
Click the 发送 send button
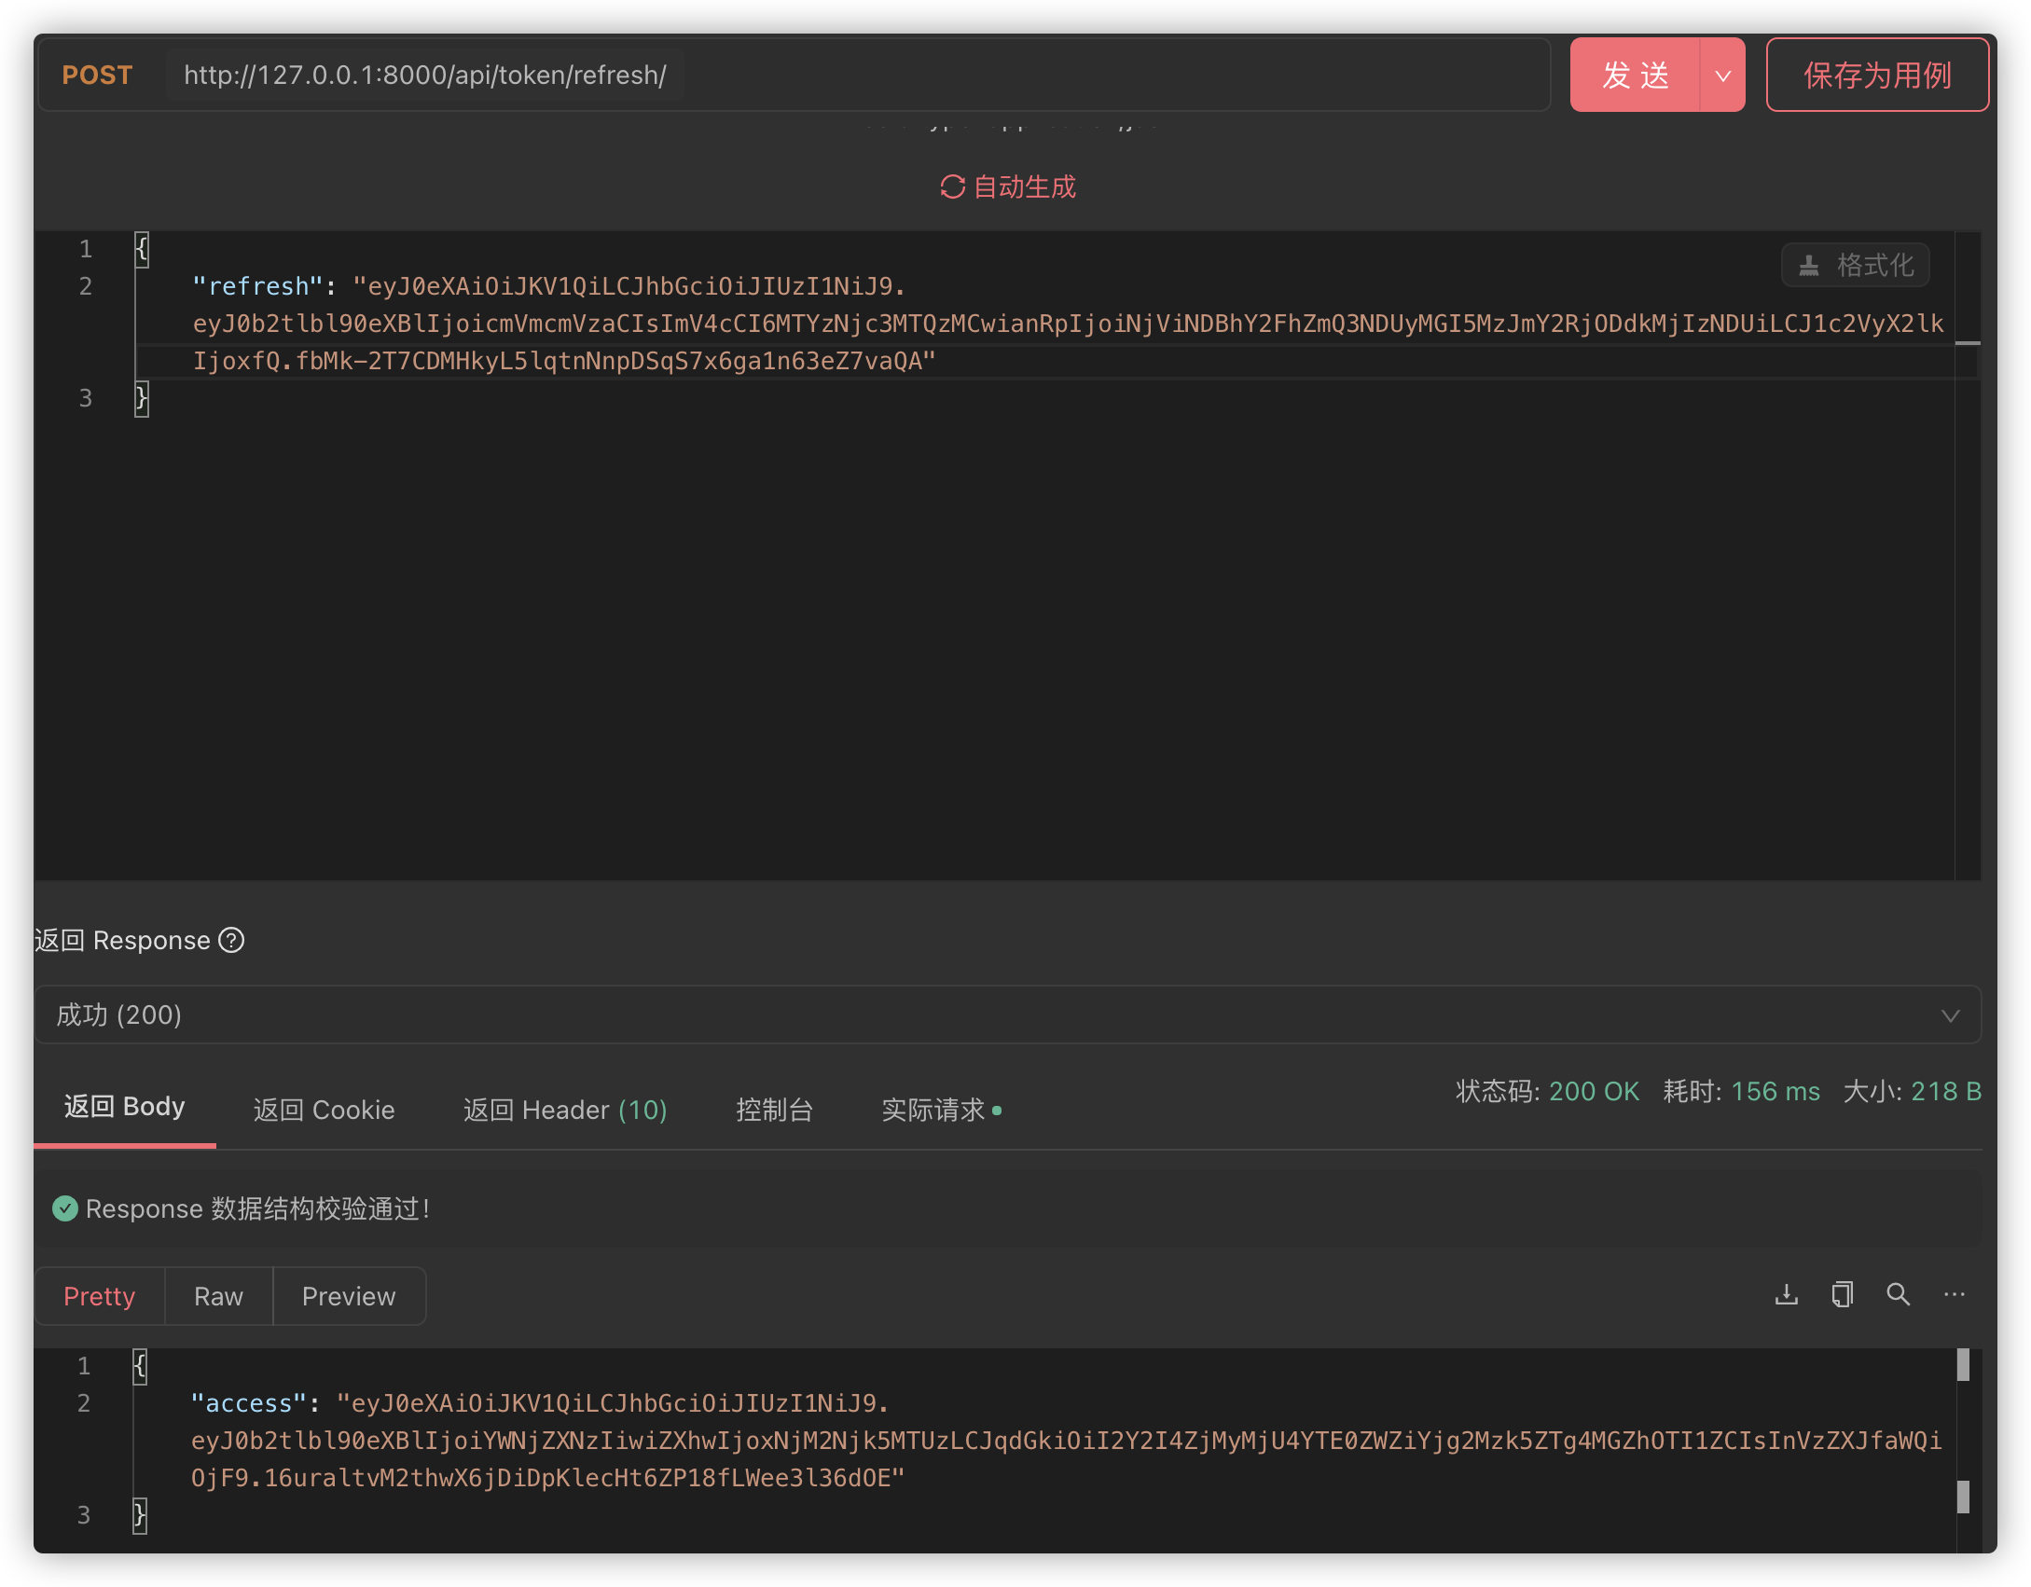(1636, 76)
